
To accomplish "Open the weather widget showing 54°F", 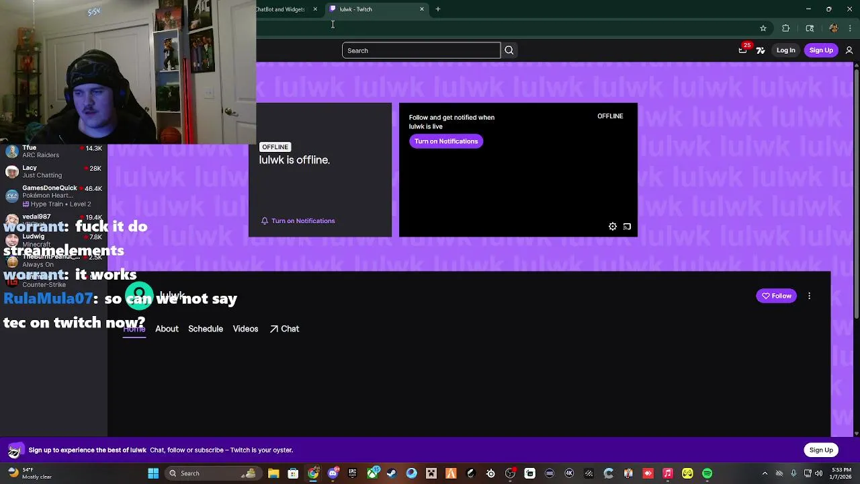I will coord(30,473).
